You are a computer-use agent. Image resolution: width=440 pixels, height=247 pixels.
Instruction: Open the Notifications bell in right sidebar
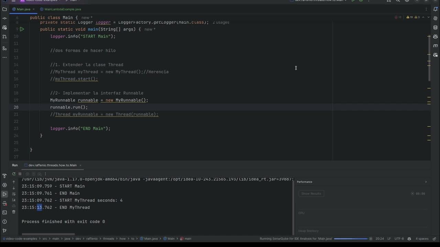[436, 9]
